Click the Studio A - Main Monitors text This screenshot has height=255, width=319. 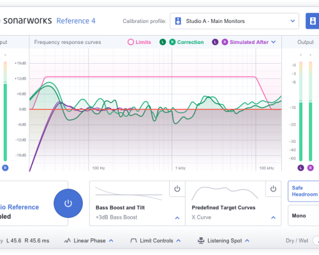point(215,21)
